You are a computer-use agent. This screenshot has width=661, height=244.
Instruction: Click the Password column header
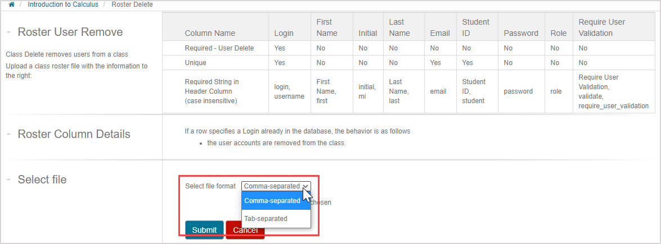521,33
